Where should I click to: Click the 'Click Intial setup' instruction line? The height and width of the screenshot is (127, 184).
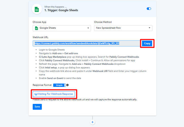[x=64, y=68]
